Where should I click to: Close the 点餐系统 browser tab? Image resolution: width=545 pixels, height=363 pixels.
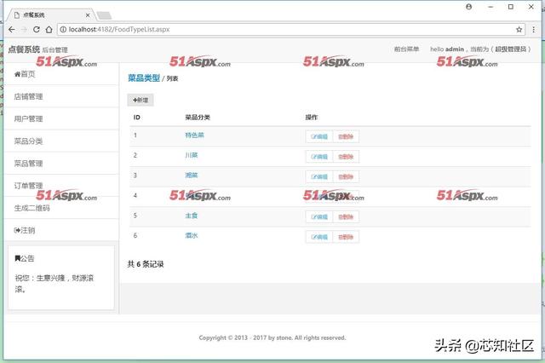(x=88, y=15)
